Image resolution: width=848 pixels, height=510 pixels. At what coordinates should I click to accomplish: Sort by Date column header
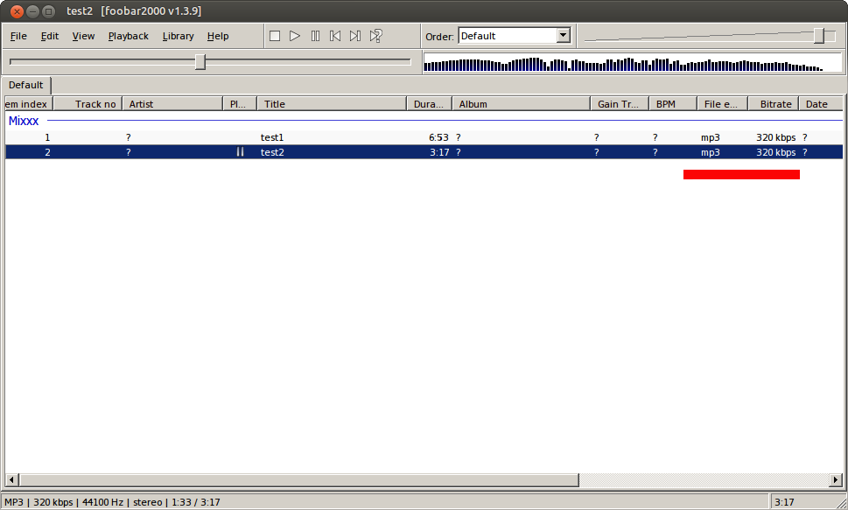pyautogui.click(x=820, y=104)
